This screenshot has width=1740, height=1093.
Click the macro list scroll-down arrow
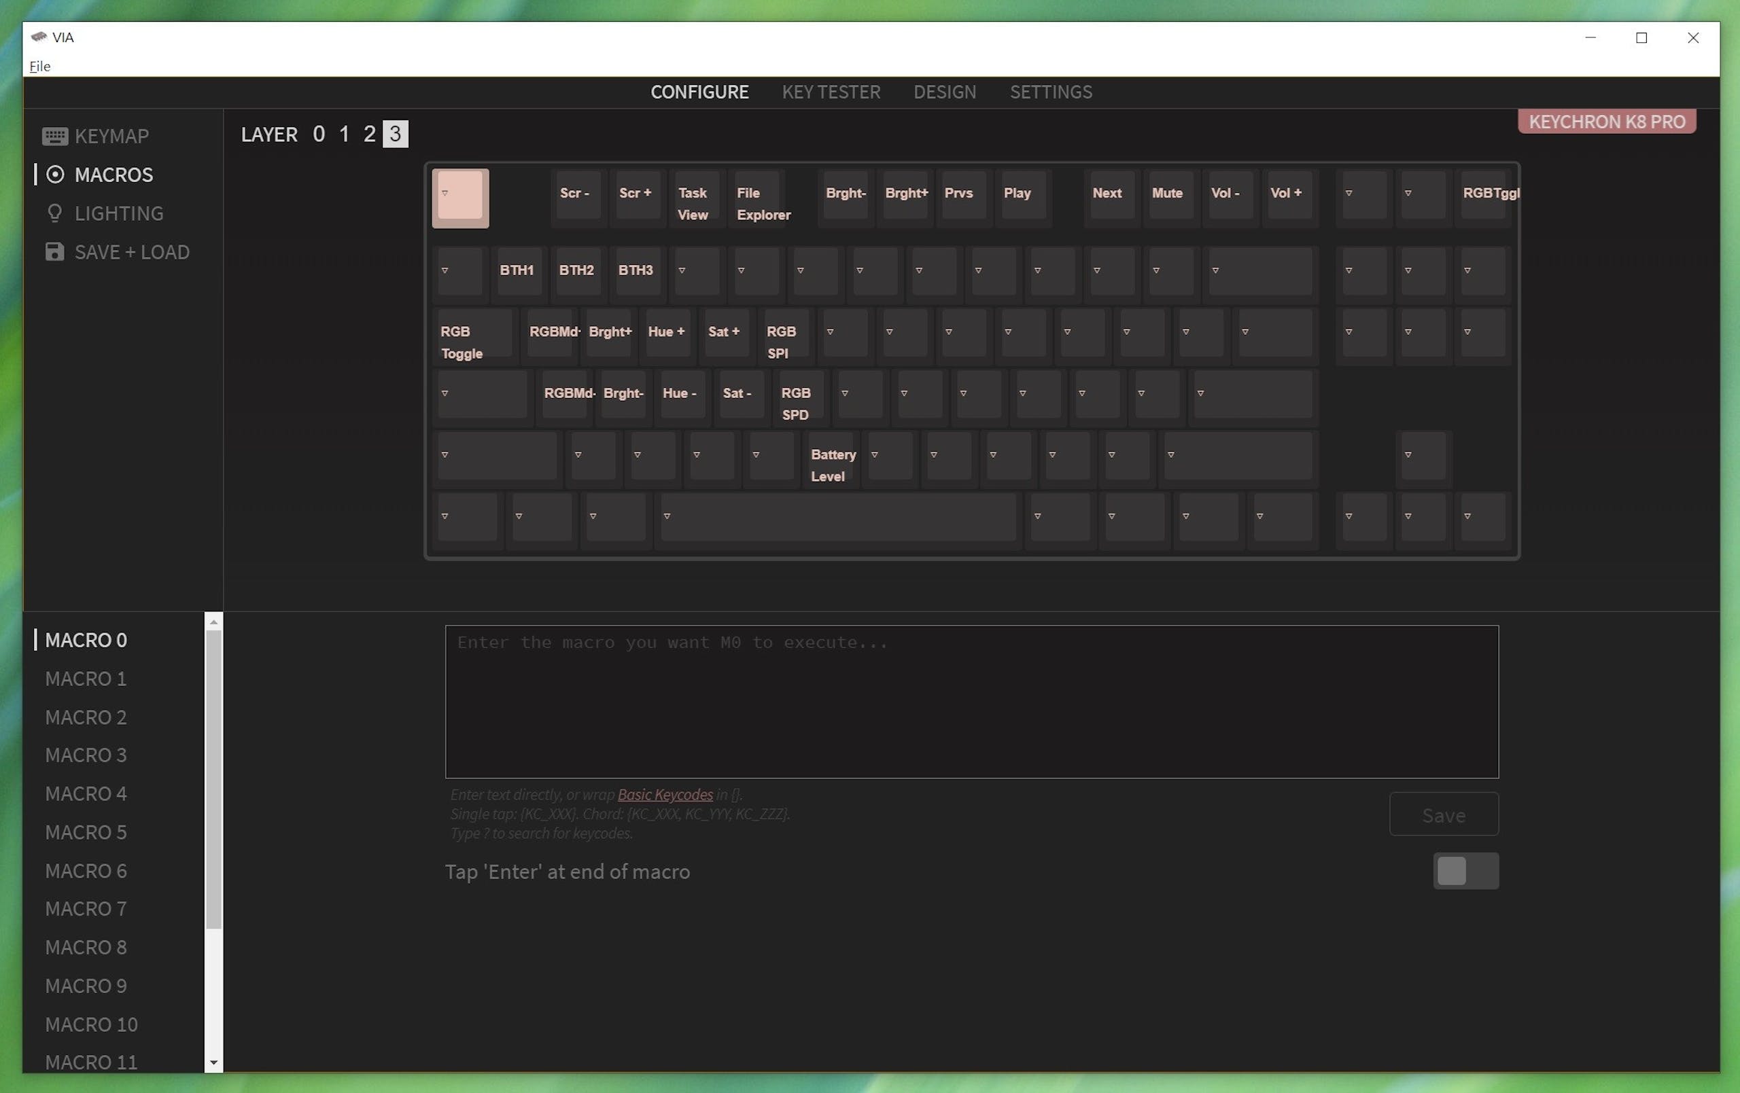tap(214, 1062)
